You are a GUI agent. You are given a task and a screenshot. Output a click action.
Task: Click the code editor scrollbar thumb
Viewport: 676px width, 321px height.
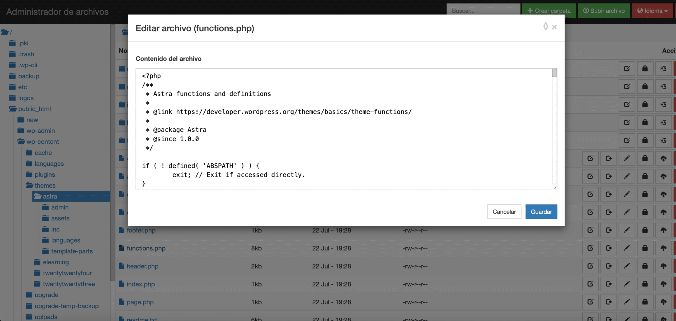coord(554,73)
